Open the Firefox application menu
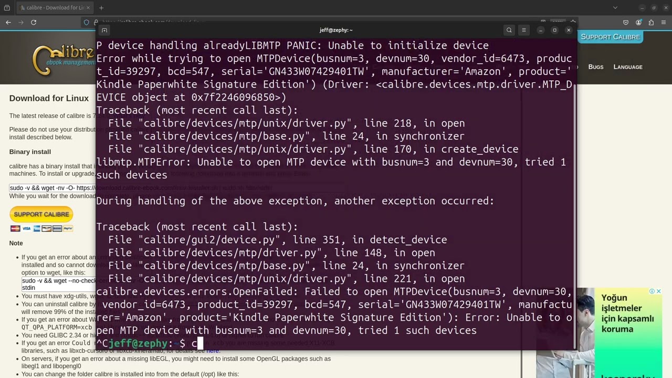The image size is (672, 378). [x=664, y=22]
